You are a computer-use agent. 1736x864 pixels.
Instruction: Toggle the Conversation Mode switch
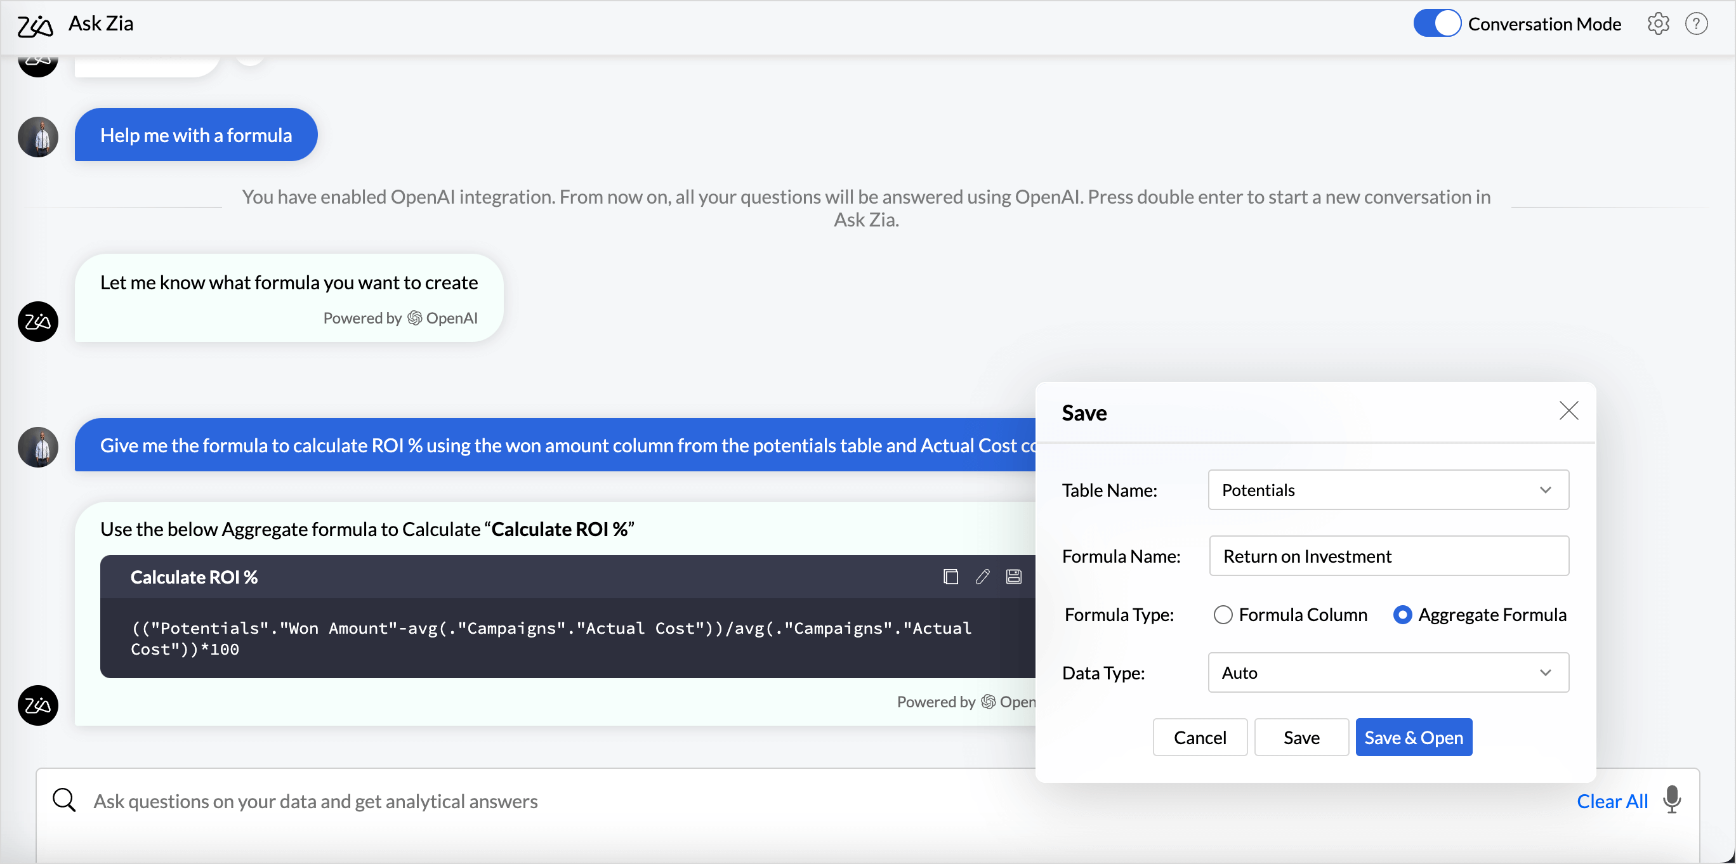(x=1436, y=23)
